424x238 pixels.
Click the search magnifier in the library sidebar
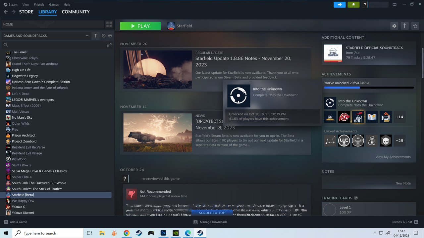point(6,45)
